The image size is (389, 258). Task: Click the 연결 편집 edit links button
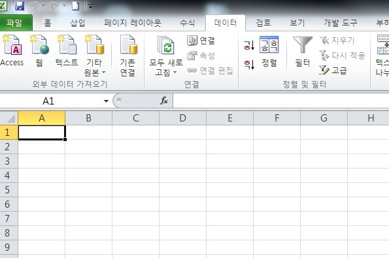210,71
